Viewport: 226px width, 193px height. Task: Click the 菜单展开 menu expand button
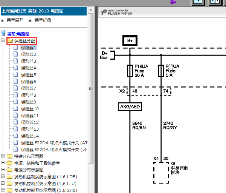tap(15, 20)
